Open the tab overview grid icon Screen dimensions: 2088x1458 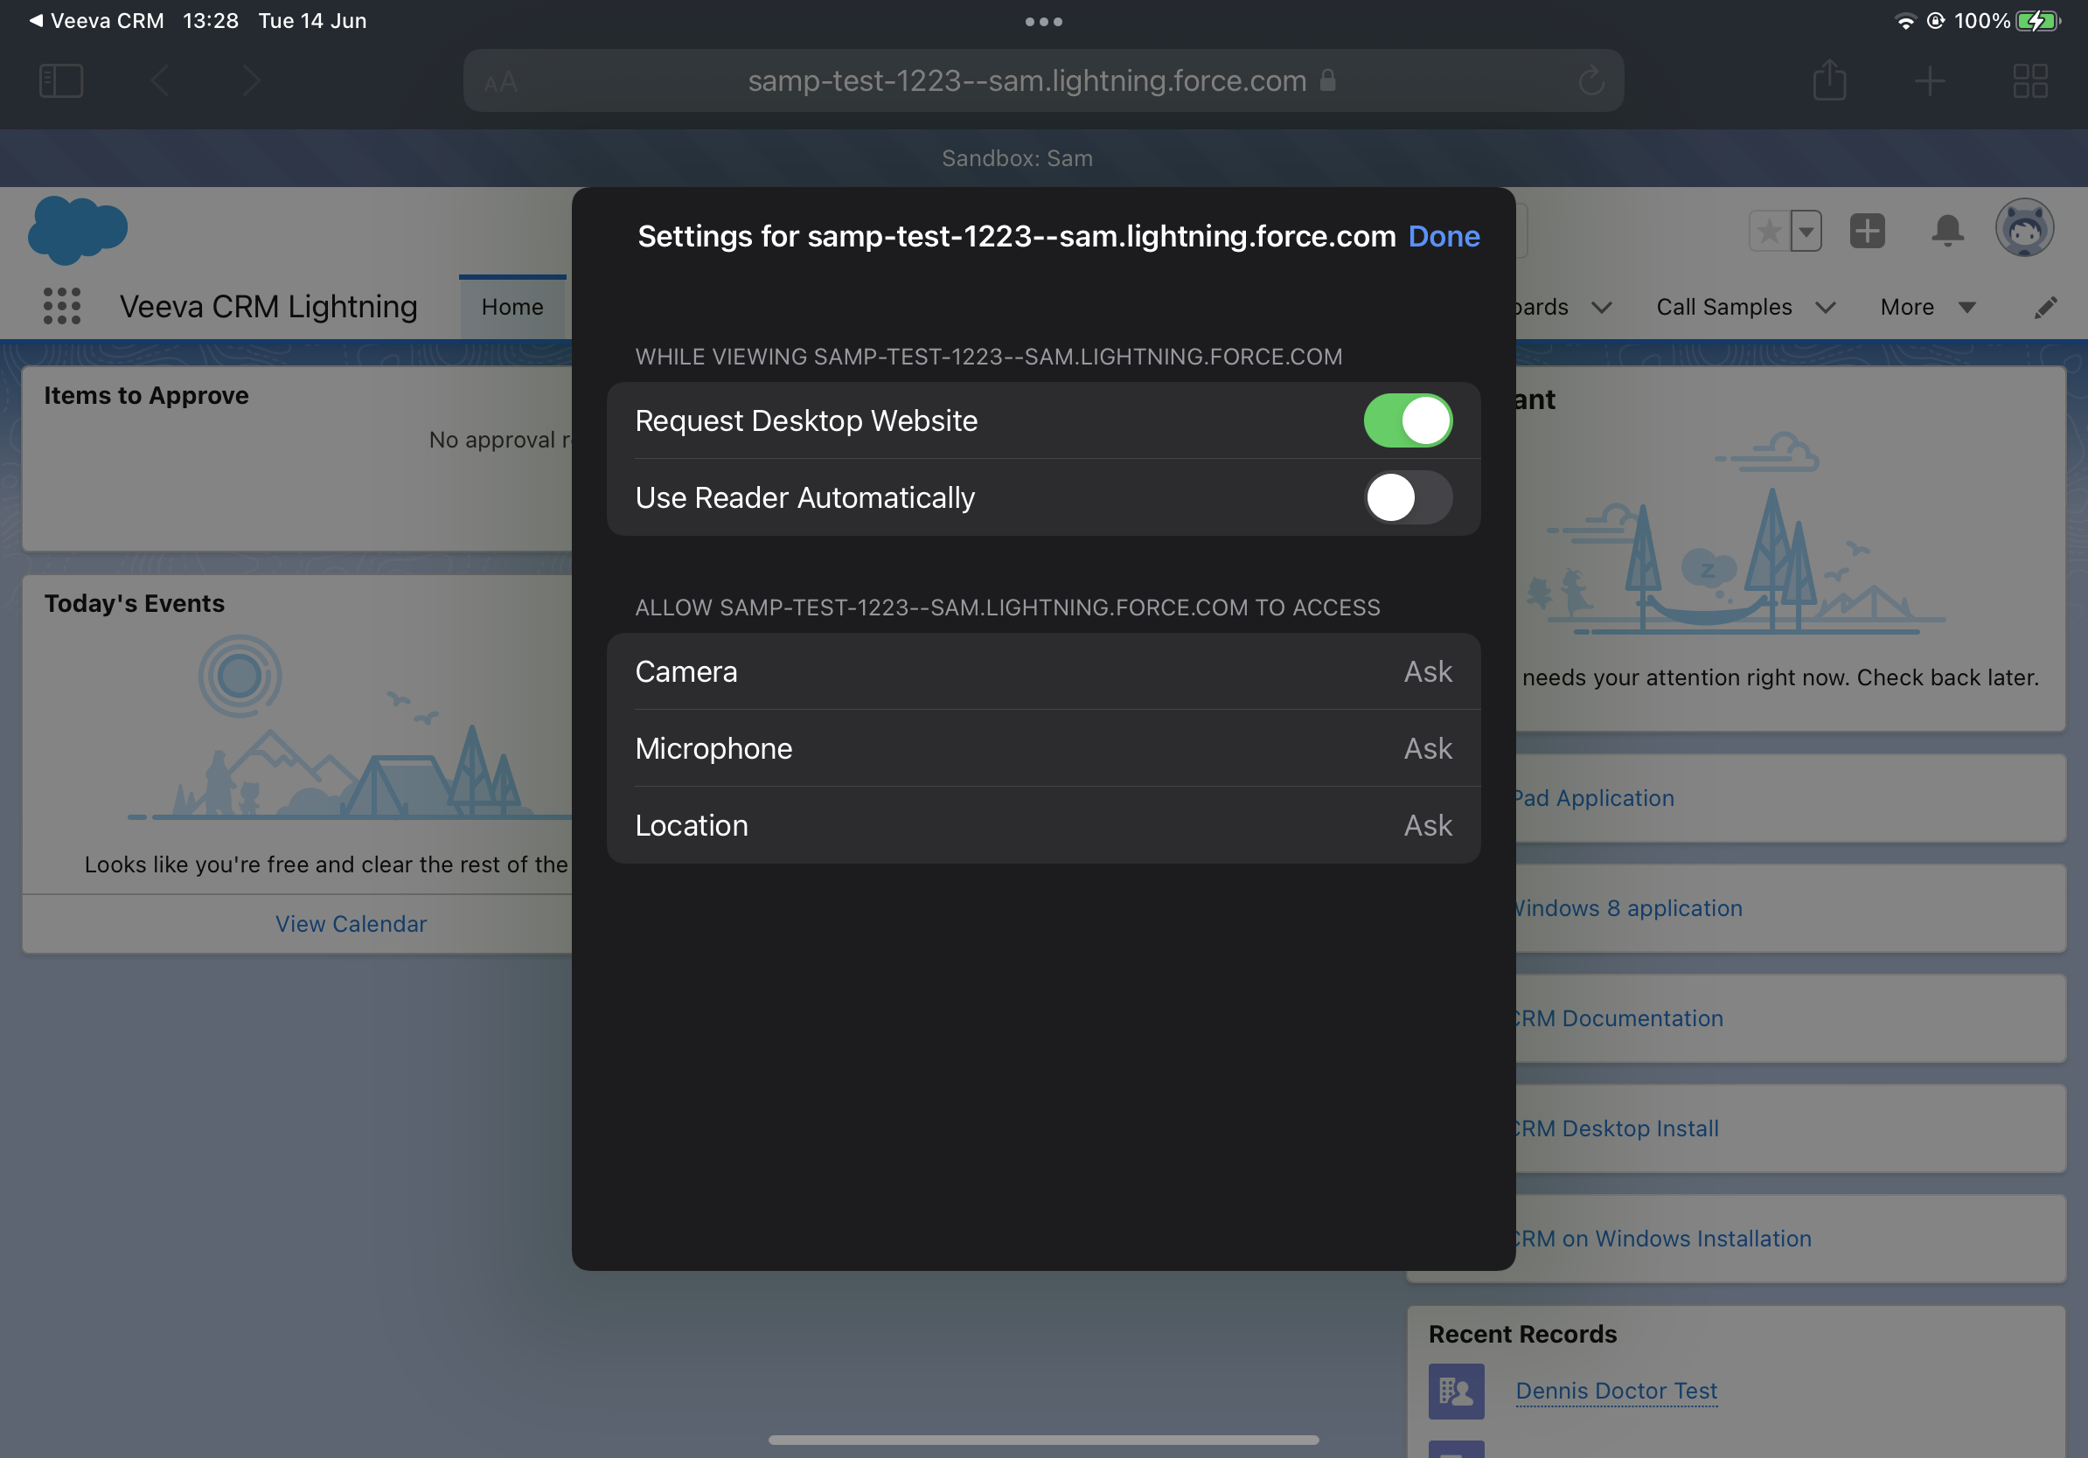pos(2029,81)
